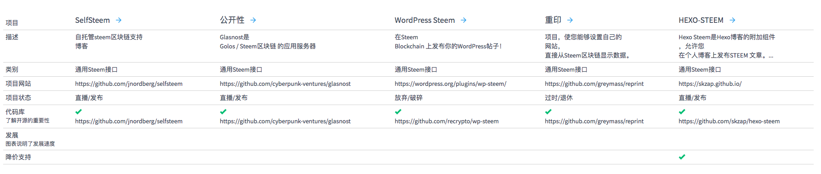This screenshot has height=174, width=821.
Task: Click 直播/发布 status under 公开性
Action: click(x=234, y=98)
